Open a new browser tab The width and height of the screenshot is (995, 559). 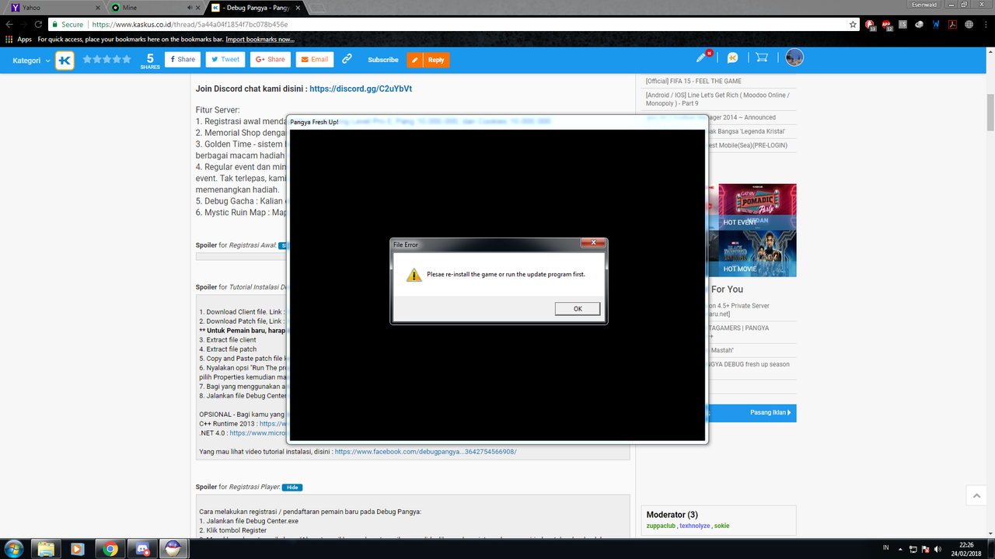click(316, 8)
